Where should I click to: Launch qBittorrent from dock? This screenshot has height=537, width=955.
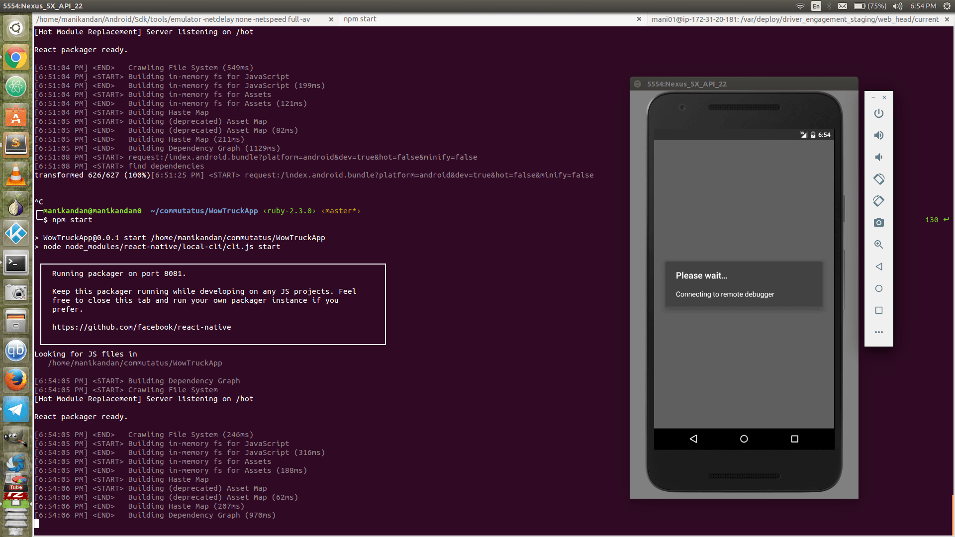16,351
